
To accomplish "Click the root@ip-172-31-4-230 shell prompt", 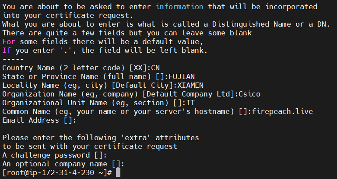I will tap(57, 172).
